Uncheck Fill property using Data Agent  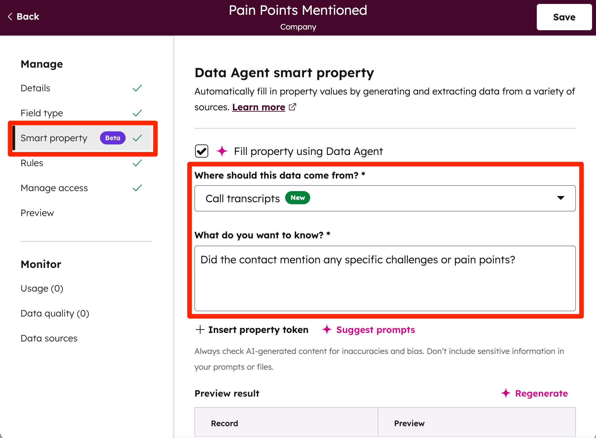point(201,151)
